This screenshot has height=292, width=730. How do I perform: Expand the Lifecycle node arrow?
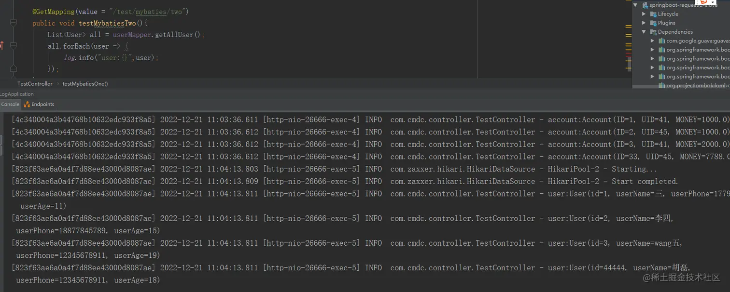point(644,14)
